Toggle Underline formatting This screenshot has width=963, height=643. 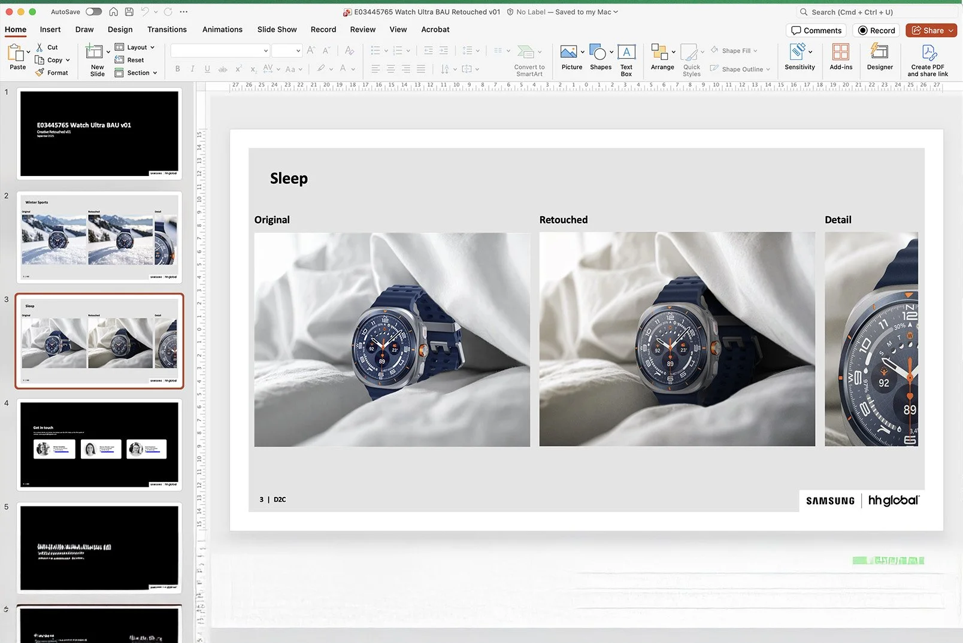coord(207,69)
